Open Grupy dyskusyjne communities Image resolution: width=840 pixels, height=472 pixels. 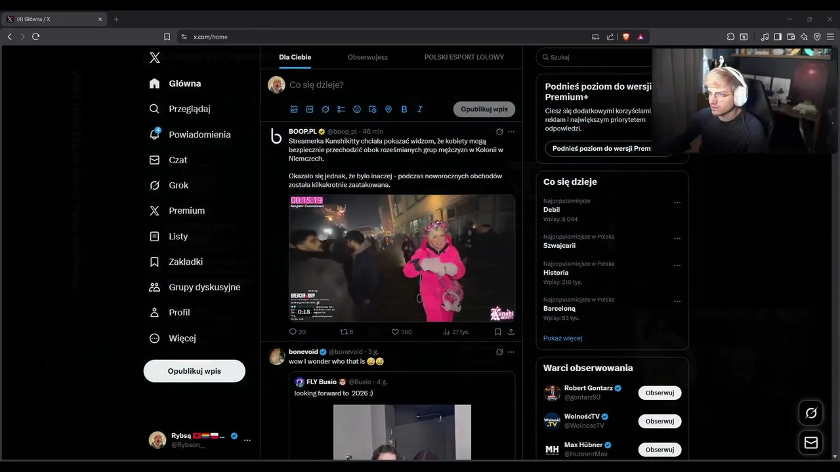(x=194, y=287)
